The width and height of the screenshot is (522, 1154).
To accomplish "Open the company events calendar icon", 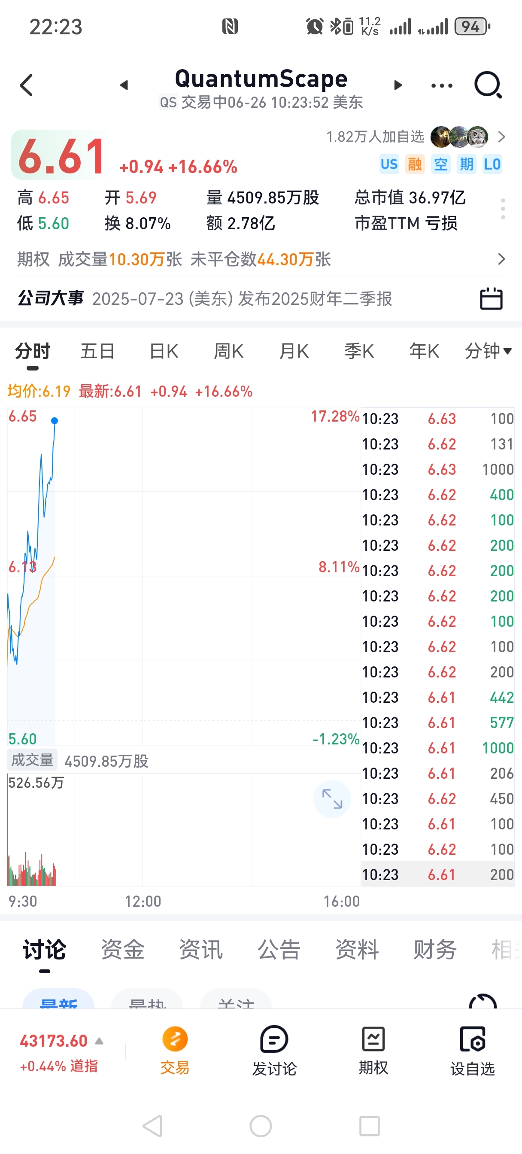I will [x=491, y=298].
